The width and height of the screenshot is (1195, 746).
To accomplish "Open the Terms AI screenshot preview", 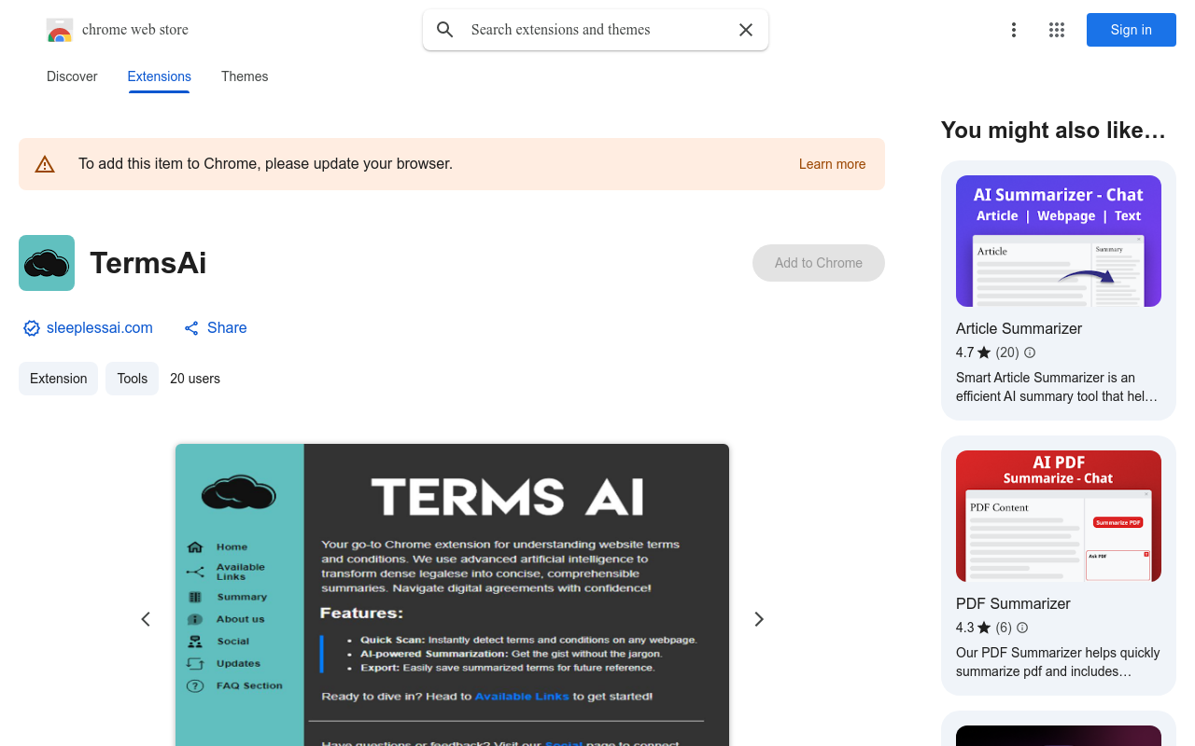I will pos(452,595).
